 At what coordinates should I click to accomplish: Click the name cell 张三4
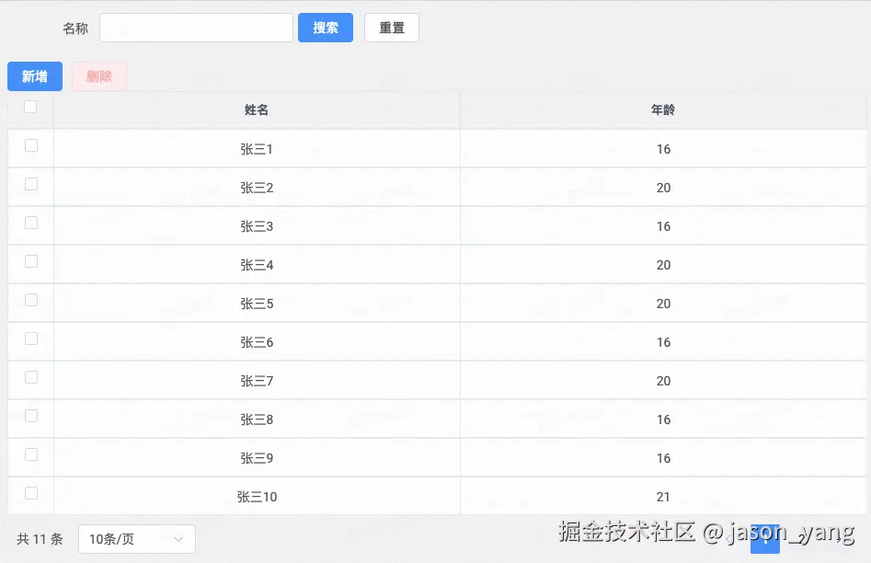tap(257, 265)
